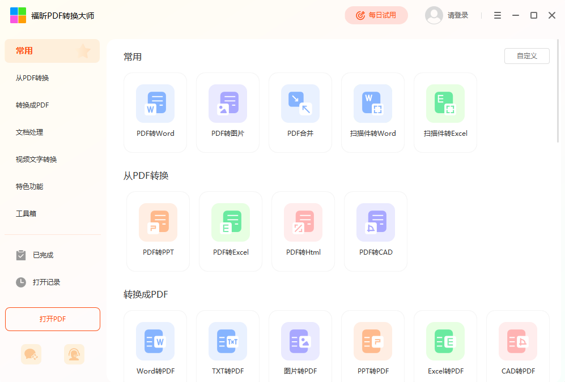Click the chat feedback icon in sidebar
Image resolution: width=565 pixels, height=382 pixels.
tap(31, 354)
